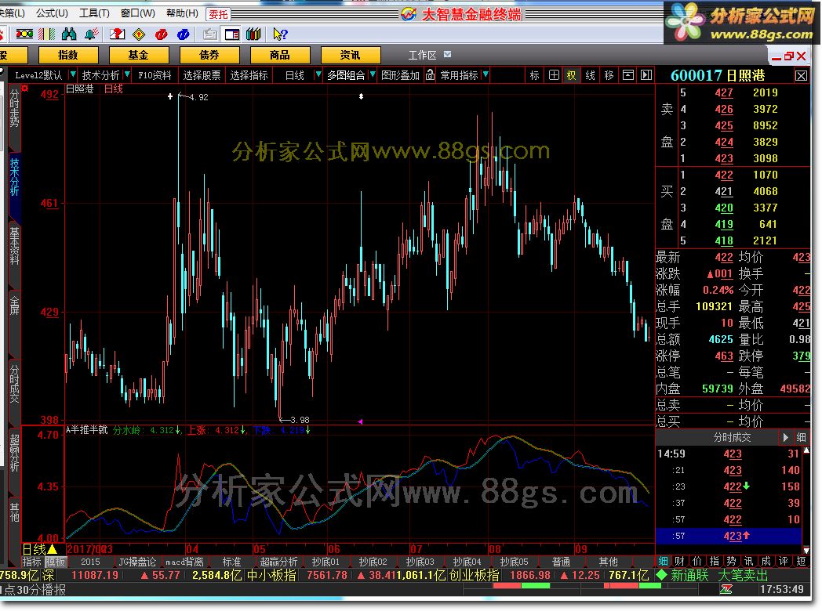Image resolution: width=822 pixels, height=611 pixels.
Task: Toggle the 权 adjustment button
Action: (x=572, y=75)
